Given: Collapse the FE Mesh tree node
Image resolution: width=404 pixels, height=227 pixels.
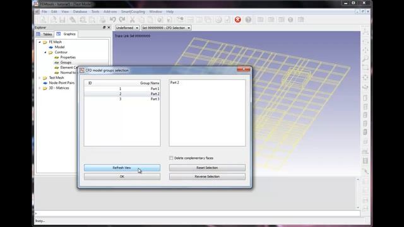Looking at the screenshot, I should pos(40,42).
